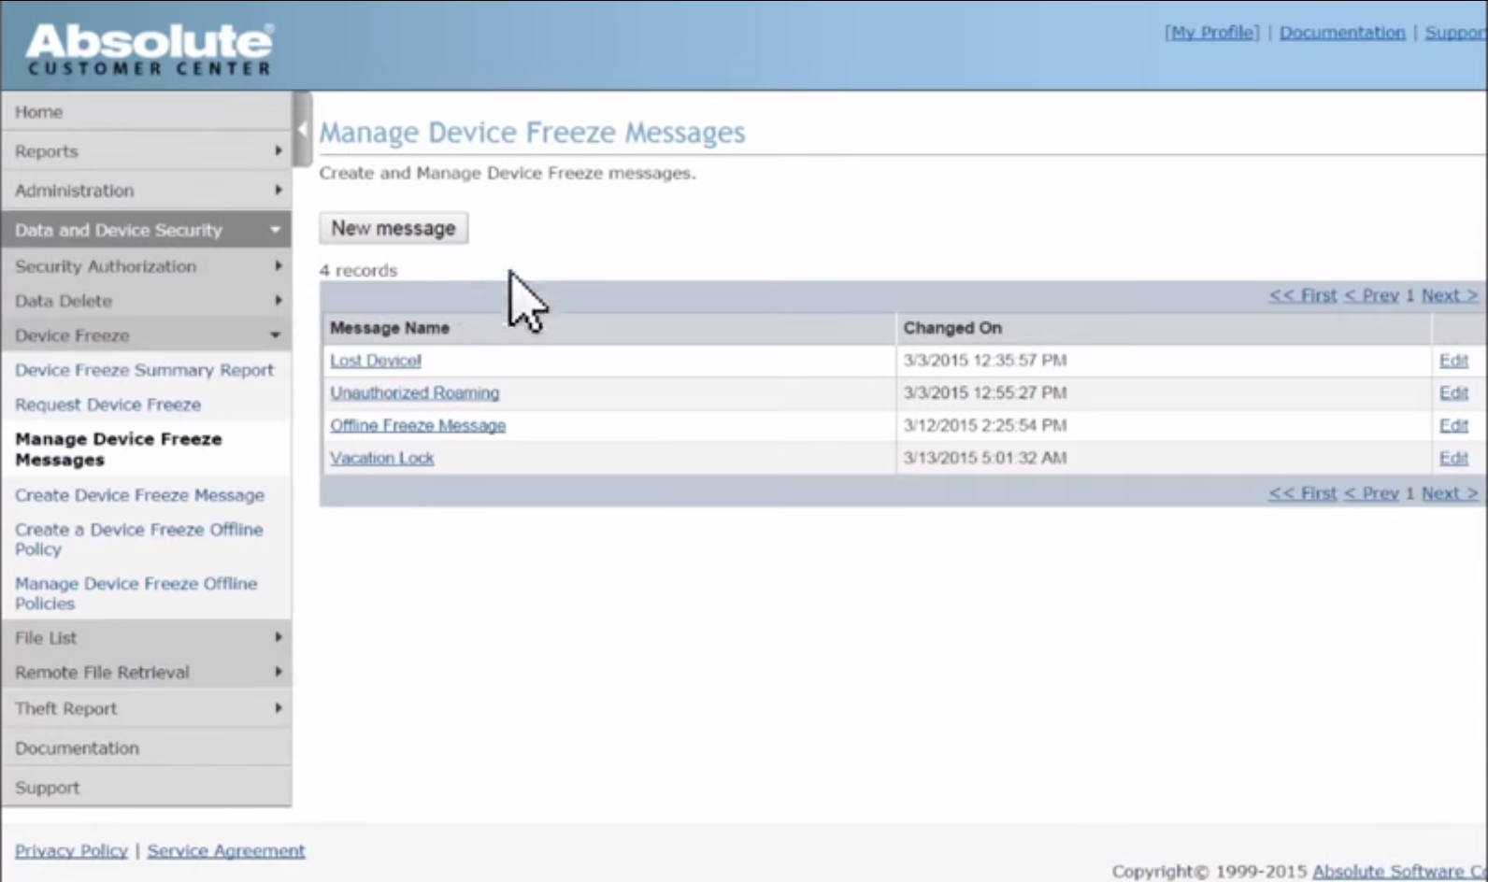Sort by Message Name column header
This screenshot has width=1488, height=882.
click(x=390, y=328)
